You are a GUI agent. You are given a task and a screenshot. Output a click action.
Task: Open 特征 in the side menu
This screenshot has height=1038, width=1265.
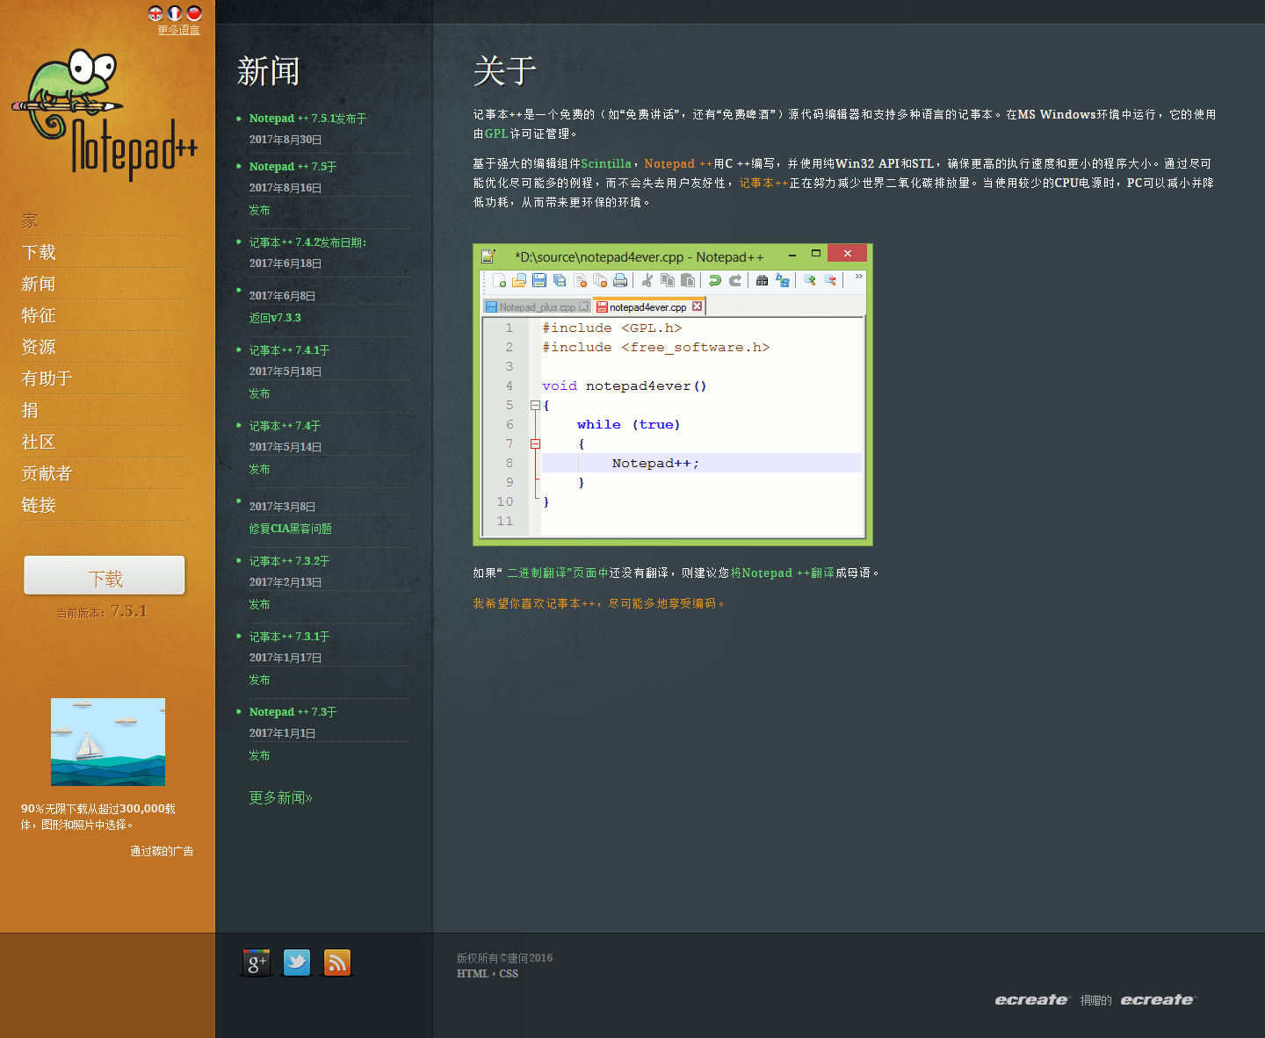[x=39, y=315]
